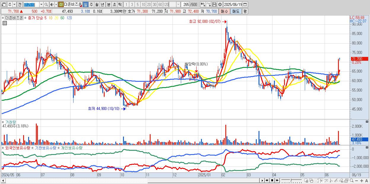
Task: Click the left panel toggle icon
Action: (x=4, y=4)
